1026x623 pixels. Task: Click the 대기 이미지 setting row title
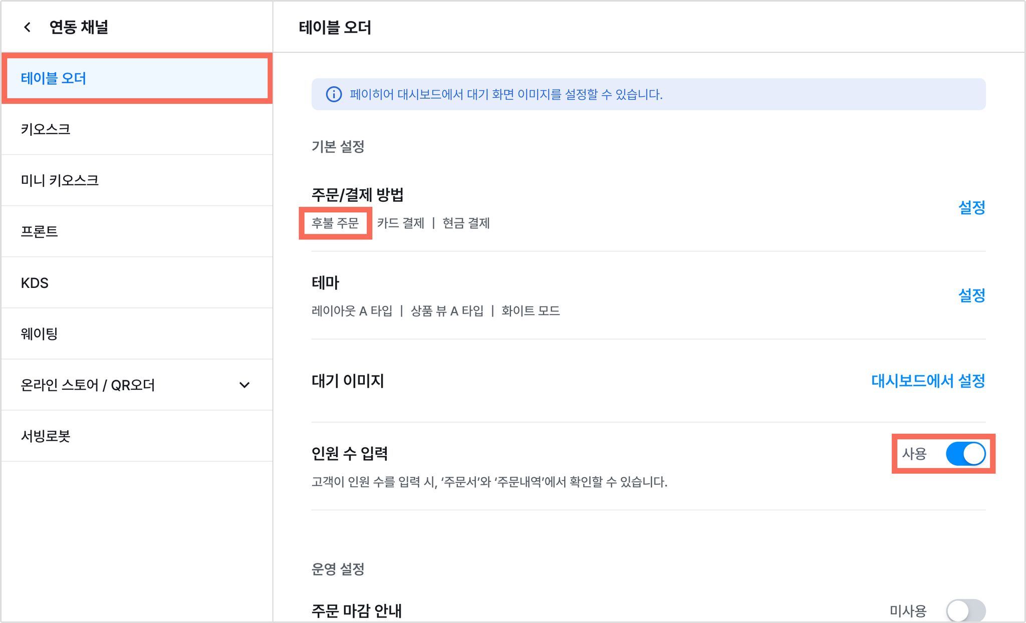point(348,381)
